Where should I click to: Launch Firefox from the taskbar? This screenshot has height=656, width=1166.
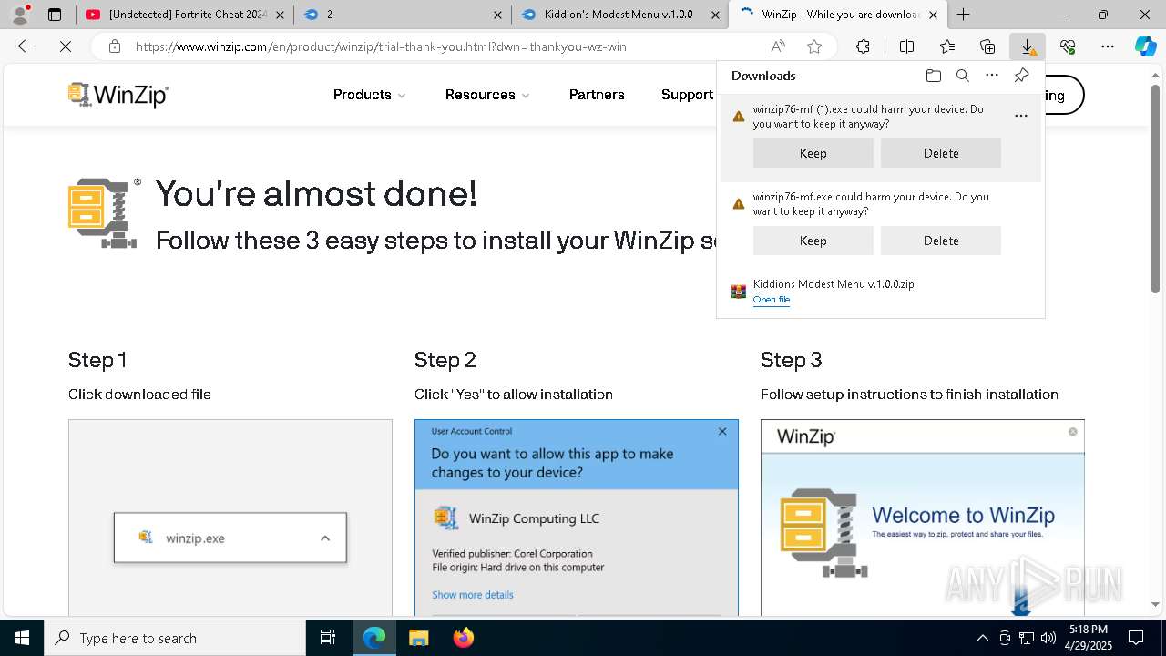click(464, 638)
